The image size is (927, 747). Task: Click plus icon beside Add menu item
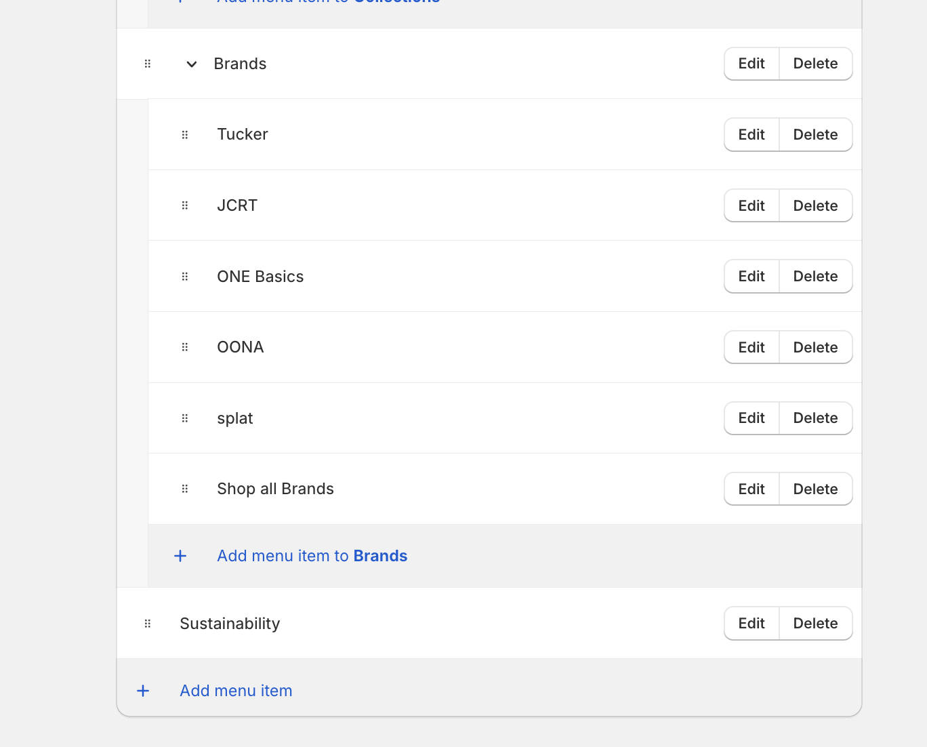click(143, 691)
